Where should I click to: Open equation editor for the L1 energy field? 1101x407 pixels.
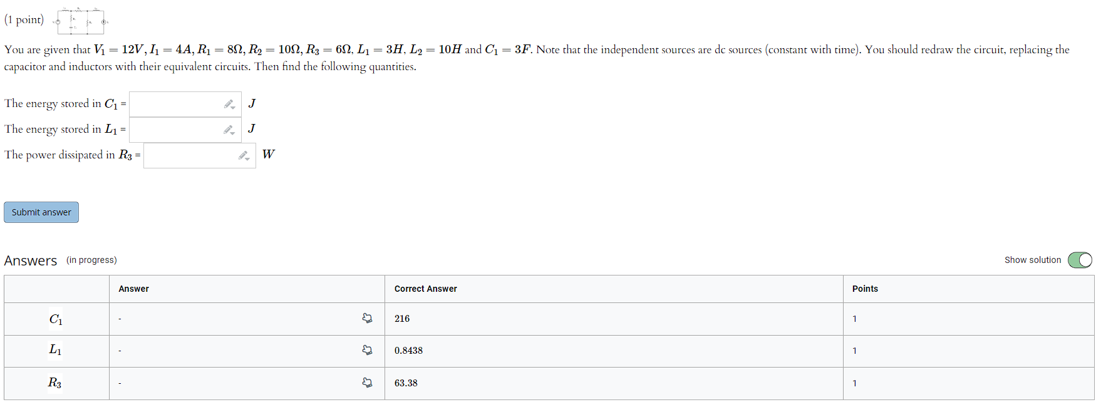coord(227,130)
